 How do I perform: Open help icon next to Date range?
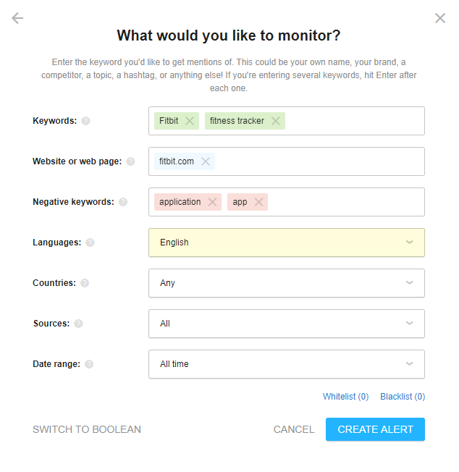pos(89,364)
